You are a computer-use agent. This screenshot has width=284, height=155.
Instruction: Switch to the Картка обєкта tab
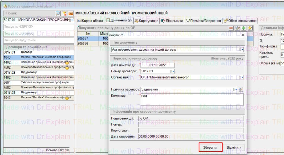coord(90,21)
